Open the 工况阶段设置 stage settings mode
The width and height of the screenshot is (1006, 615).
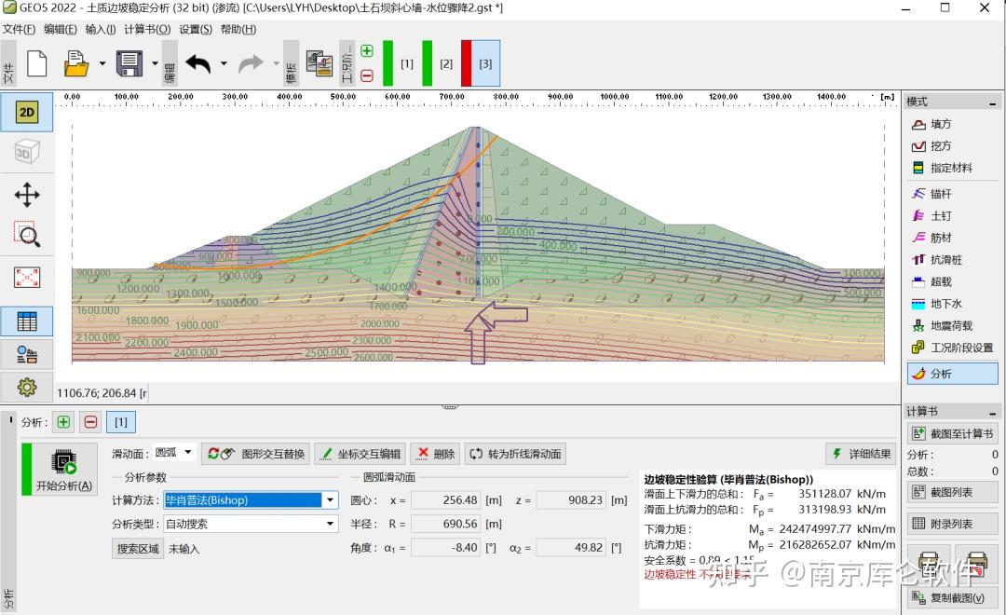pos(952,348)
